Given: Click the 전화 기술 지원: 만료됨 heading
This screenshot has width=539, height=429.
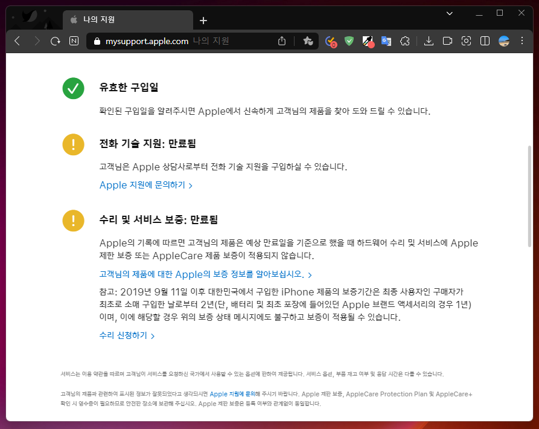Looking at the screenshot, I should (x=147, y=143).
